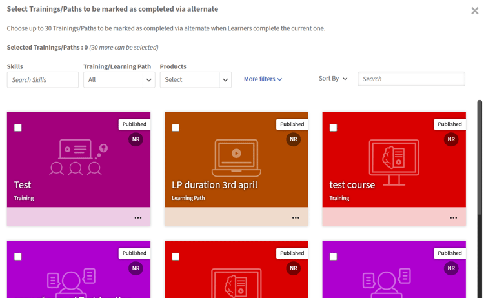
Task: Click NR avatar on bottom-middle red card
Action: [x=294, y=268]
